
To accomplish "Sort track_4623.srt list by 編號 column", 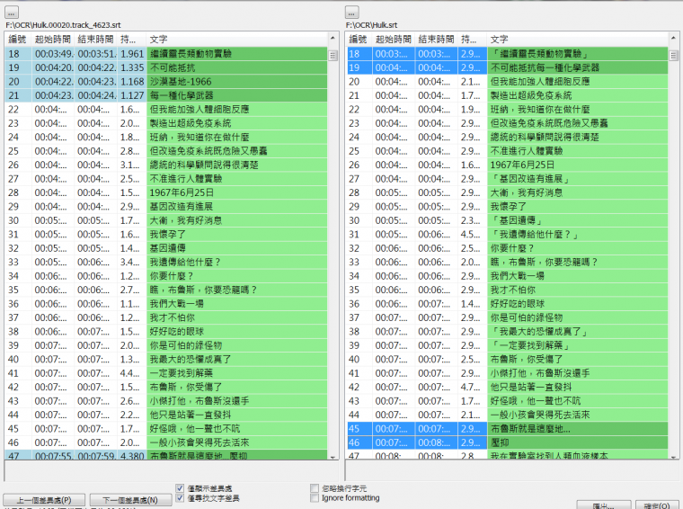I will [x=18, y=40].
